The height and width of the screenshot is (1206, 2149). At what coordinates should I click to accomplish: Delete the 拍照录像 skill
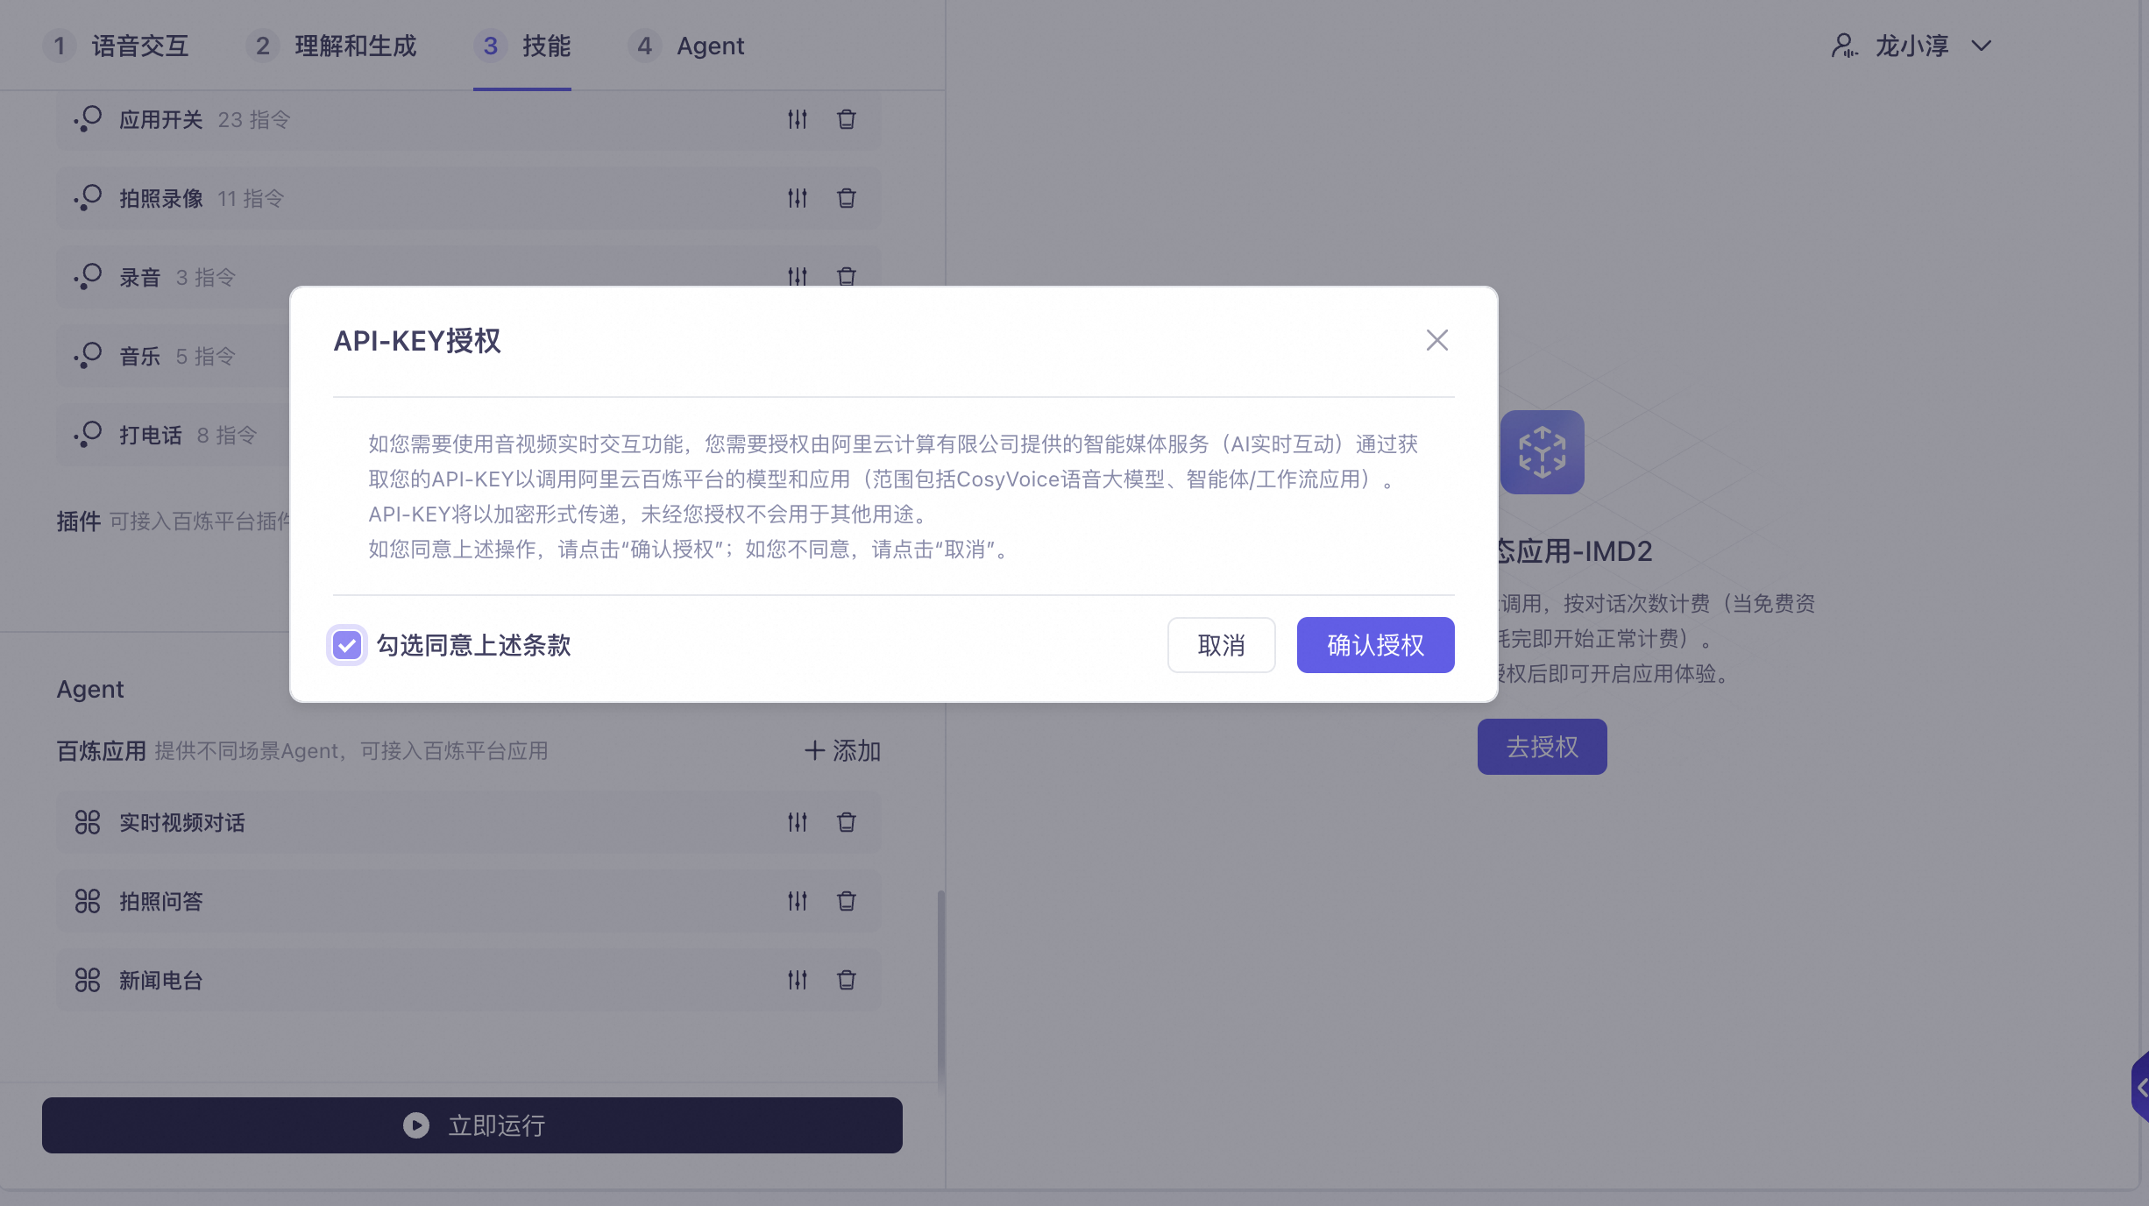tap(846, 198)
